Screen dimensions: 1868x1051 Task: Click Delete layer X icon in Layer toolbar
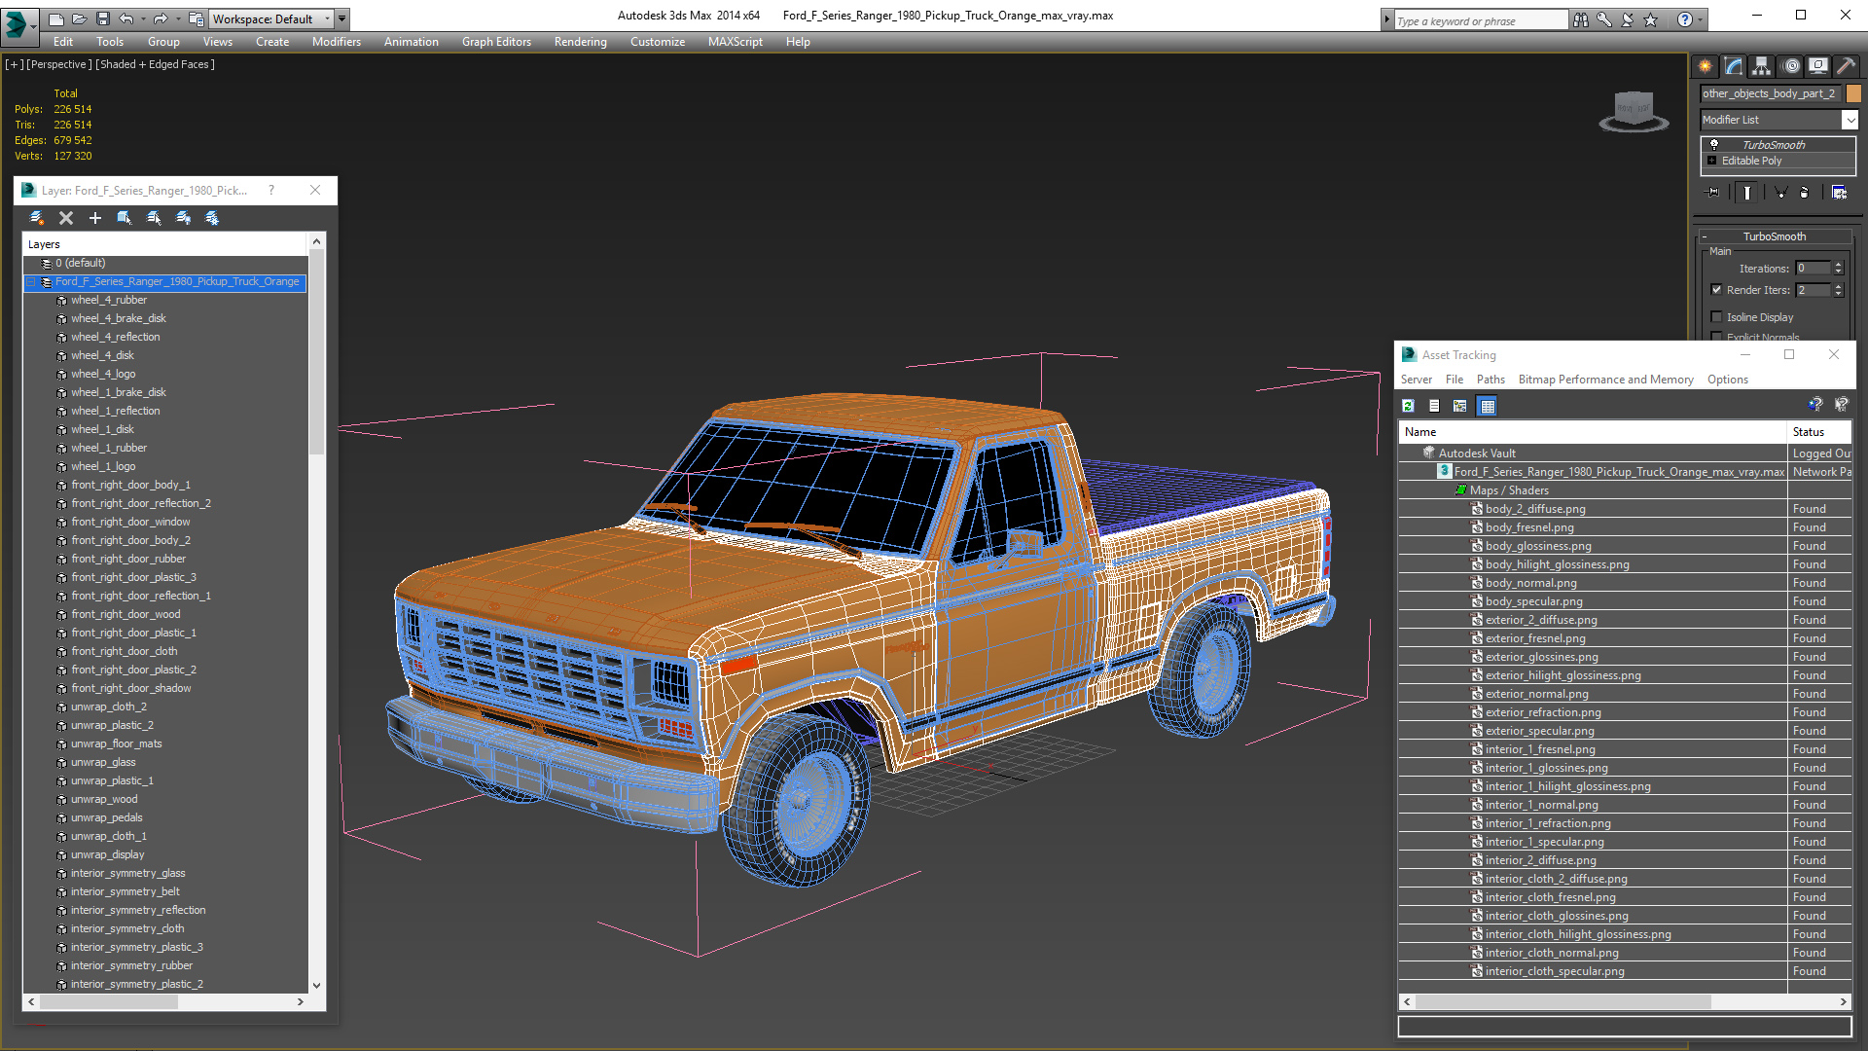pos(66,218)
